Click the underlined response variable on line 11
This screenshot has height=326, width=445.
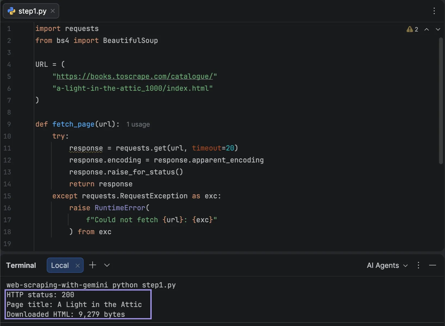point(86,148)
